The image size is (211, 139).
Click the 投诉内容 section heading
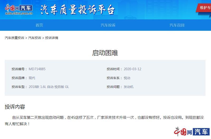tap(15, 107)
